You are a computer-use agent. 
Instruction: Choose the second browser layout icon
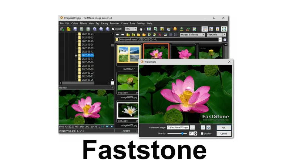(x=211, y=29)
